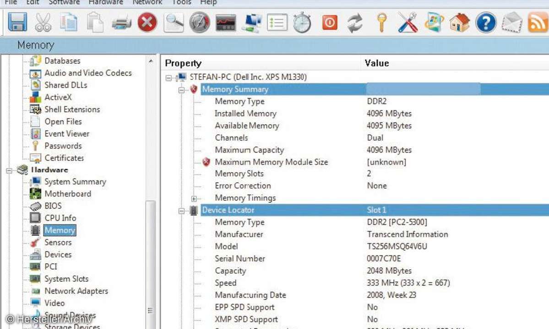Select System Summary under Hardware
This screenshot has height=329, width=549.
tap(75, 181)
